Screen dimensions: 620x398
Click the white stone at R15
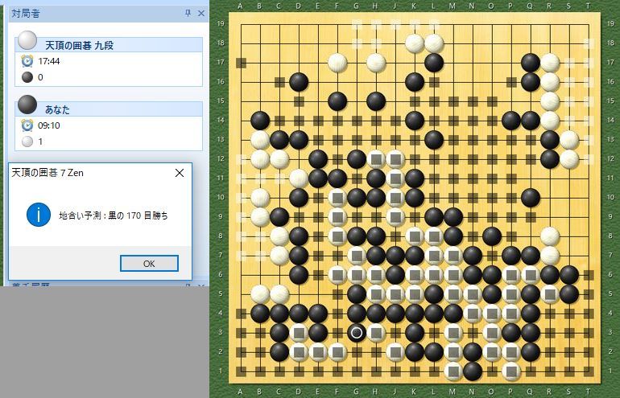[x=550, y=101]
